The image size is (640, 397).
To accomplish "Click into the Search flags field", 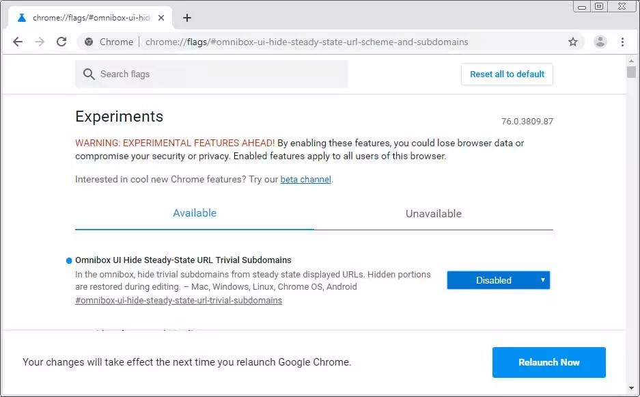I will click(x=219, y=74).
